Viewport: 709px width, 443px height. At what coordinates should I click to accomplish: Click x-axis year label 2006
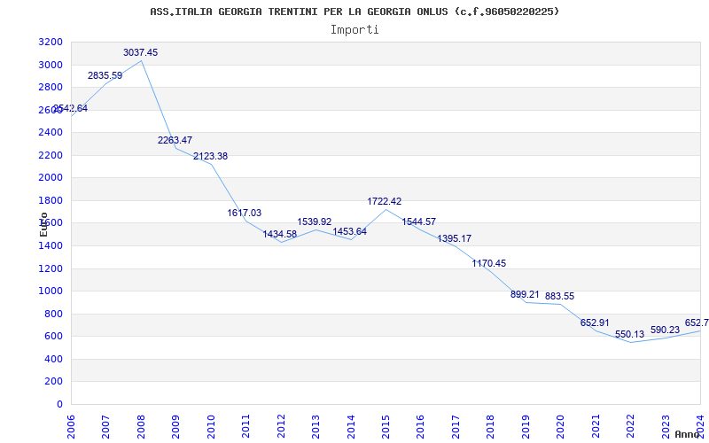pos(71,427)
